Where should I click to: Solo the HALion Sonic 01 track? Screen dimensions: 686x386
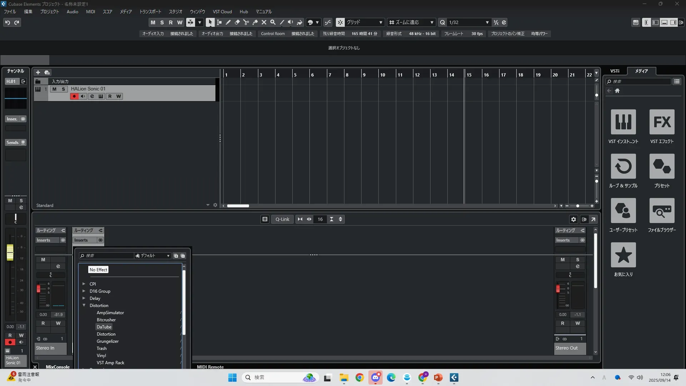(x=64, y=89)
